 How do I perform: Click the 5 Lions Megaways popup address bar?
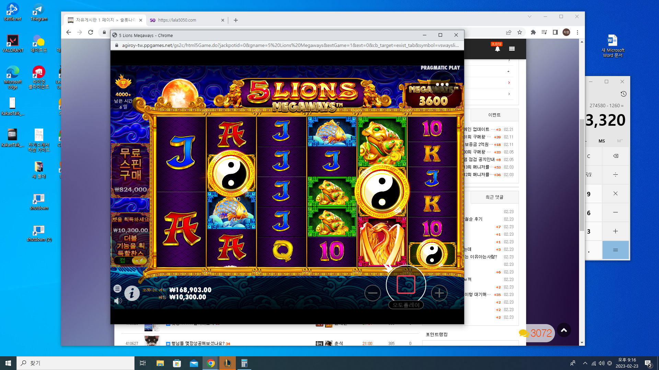[x=290, y=45]
